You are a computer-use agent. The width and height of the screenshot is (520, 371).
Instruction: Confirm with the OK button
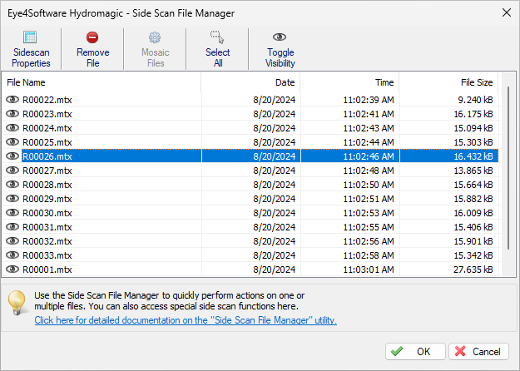(415, 351)
